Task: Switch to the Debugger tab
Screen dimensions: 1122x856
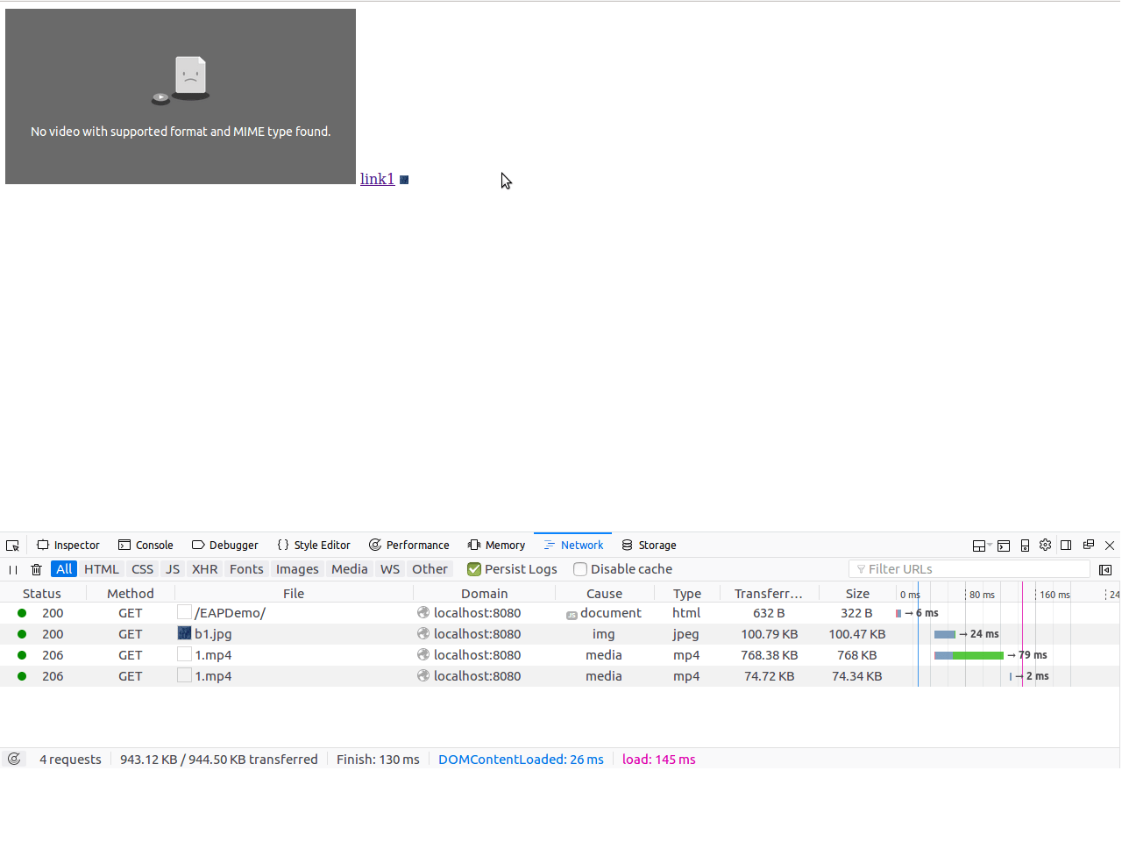Action: click(225, 545)
